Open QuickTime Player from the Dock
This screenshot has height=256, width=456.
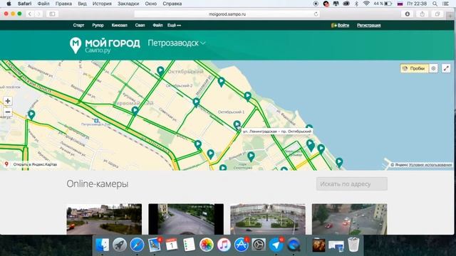[x=293, y=245]
